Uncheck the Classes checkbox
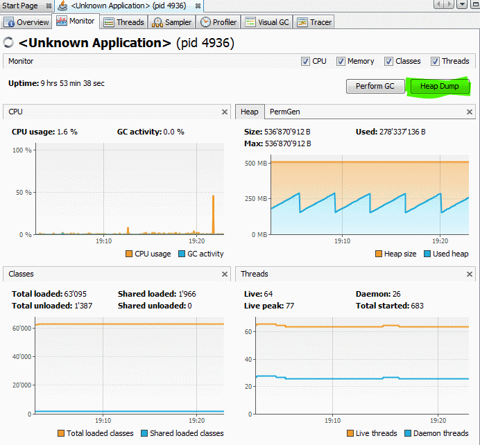480x445 pixels. point(388,61)
